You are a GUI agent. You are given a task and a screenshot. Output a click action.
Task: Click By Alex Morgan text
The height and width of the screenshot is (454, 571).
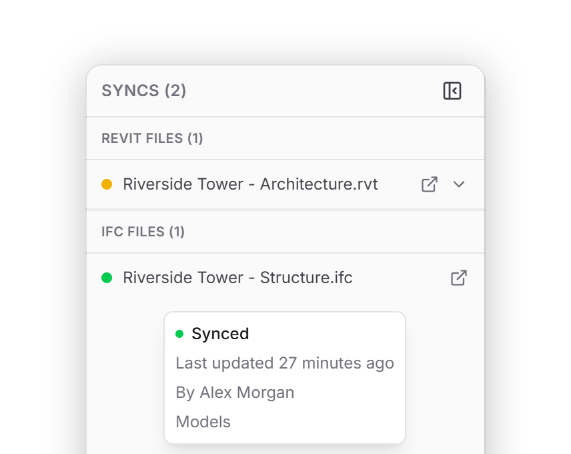coord(235,393)
